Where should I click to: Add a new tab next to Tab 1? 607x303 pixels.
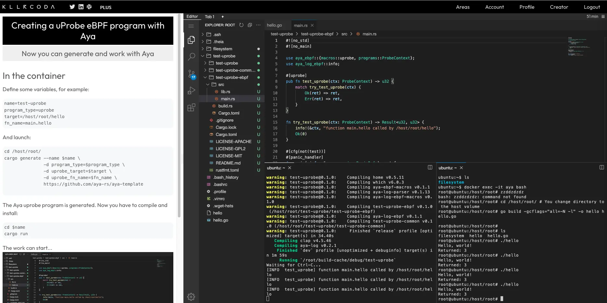point(223,17)
